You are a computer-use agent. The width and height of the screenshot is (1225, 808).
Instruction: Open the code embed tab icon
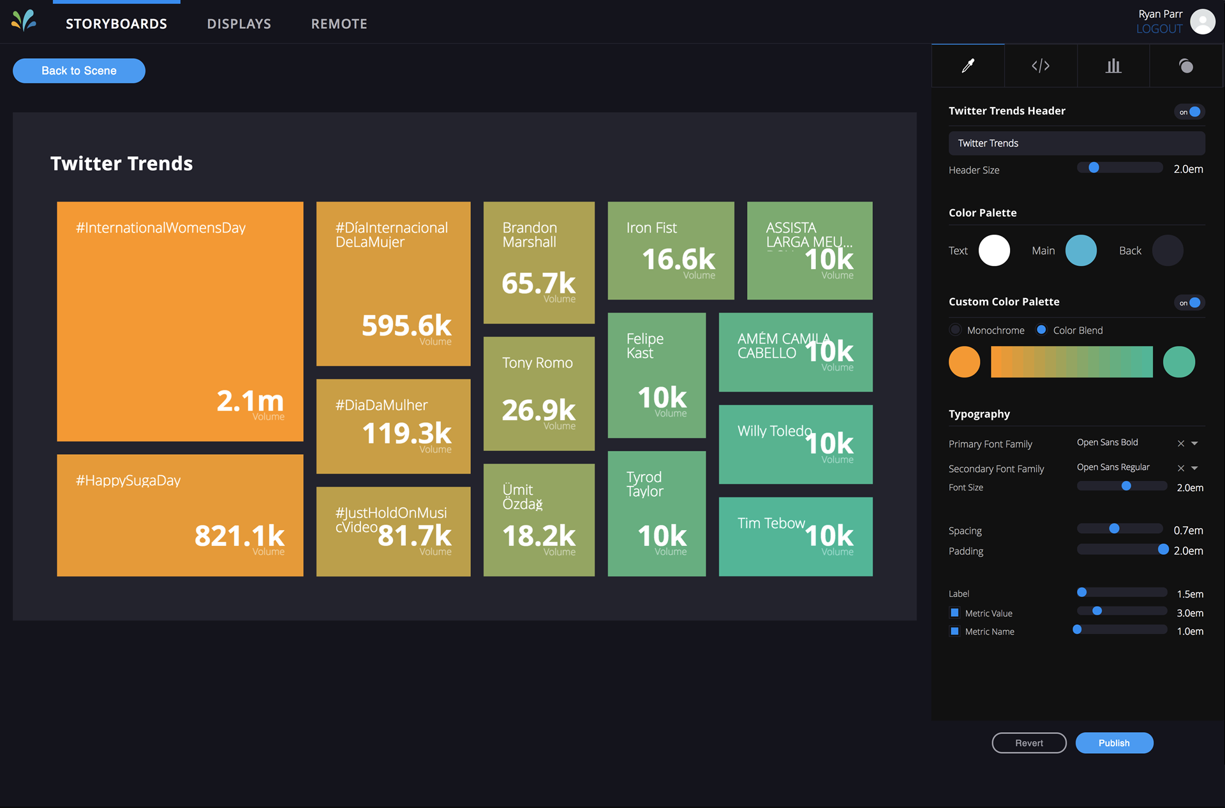(x=1041, y=66)
